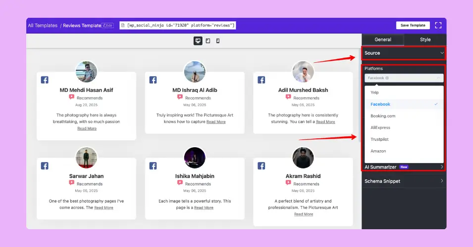Go to All Templates breadcrumb

click(43, 26)
